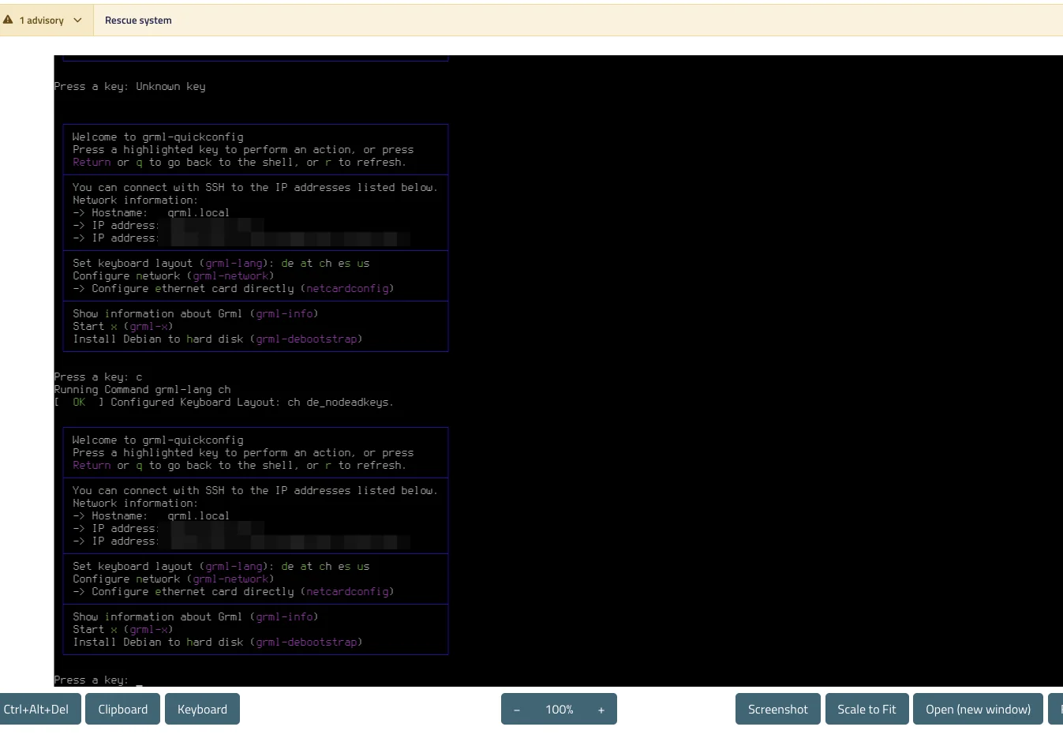Expand the 1 advisory dropdown chevron

[77, 21]
